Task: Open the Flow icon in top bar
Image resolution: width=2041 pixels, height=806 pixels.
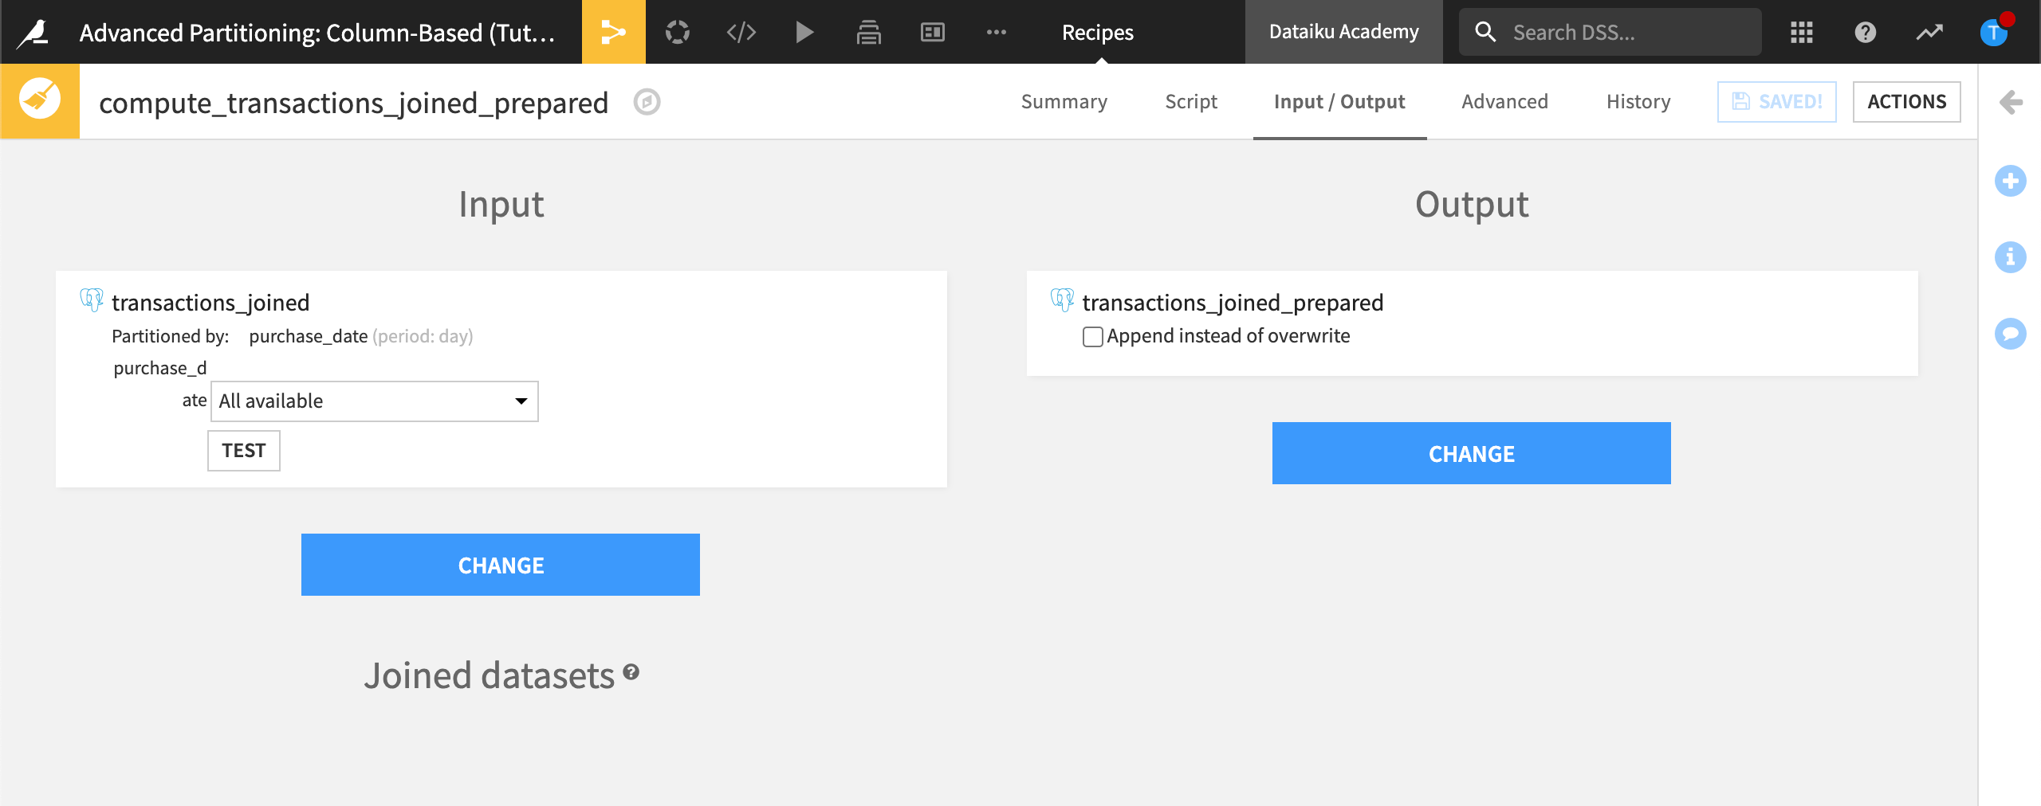Action: click(x=613, y=32)
